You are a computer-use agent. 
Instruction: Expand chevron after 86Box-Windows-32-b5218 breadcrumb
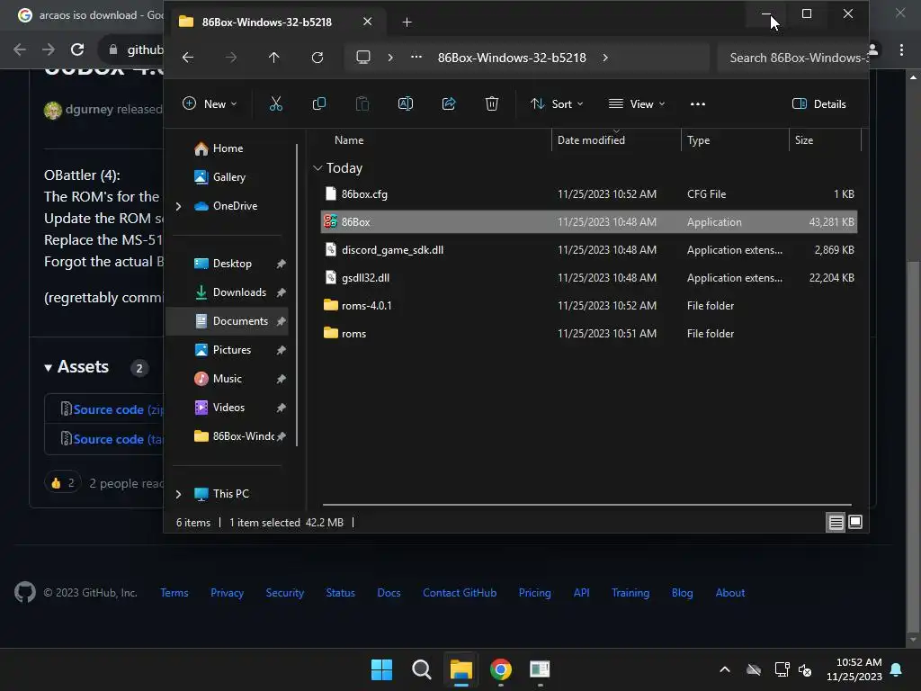pos(605,58)
